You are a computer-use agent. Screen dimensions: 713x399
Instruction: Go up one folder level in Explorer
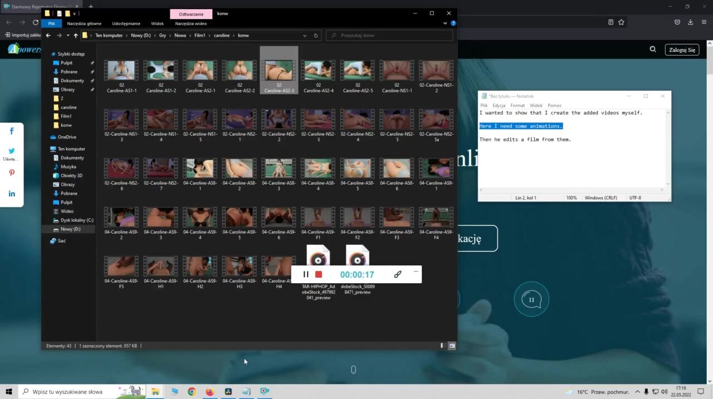coord(76,36)
